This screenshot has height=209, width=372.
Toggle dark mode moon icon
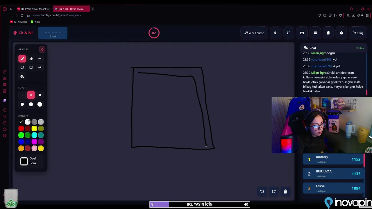tap(276, 33)
